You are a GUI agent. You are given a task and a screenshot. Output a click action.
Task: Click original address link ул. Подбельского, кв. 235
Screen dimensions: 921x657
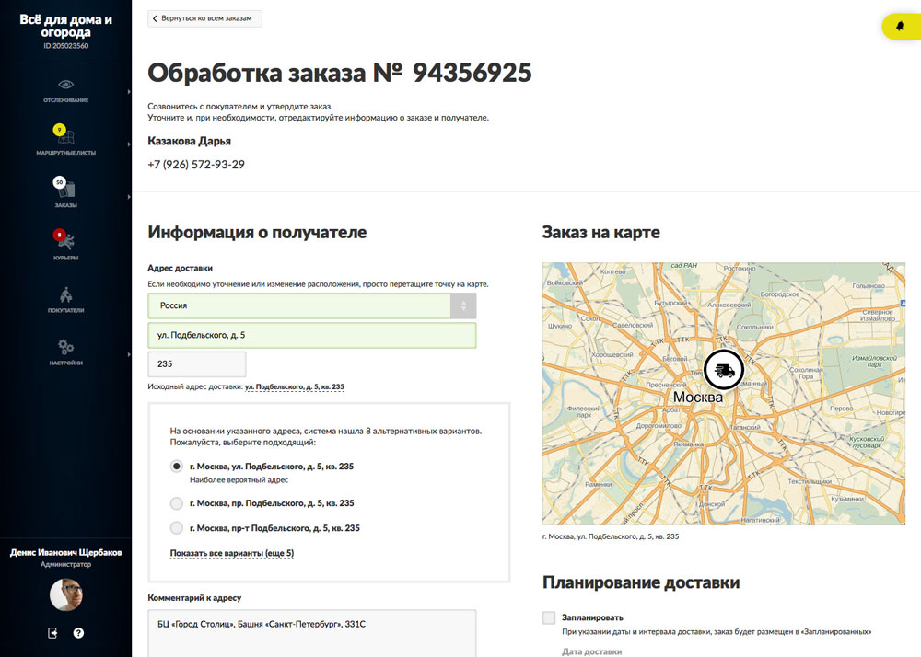295,386
